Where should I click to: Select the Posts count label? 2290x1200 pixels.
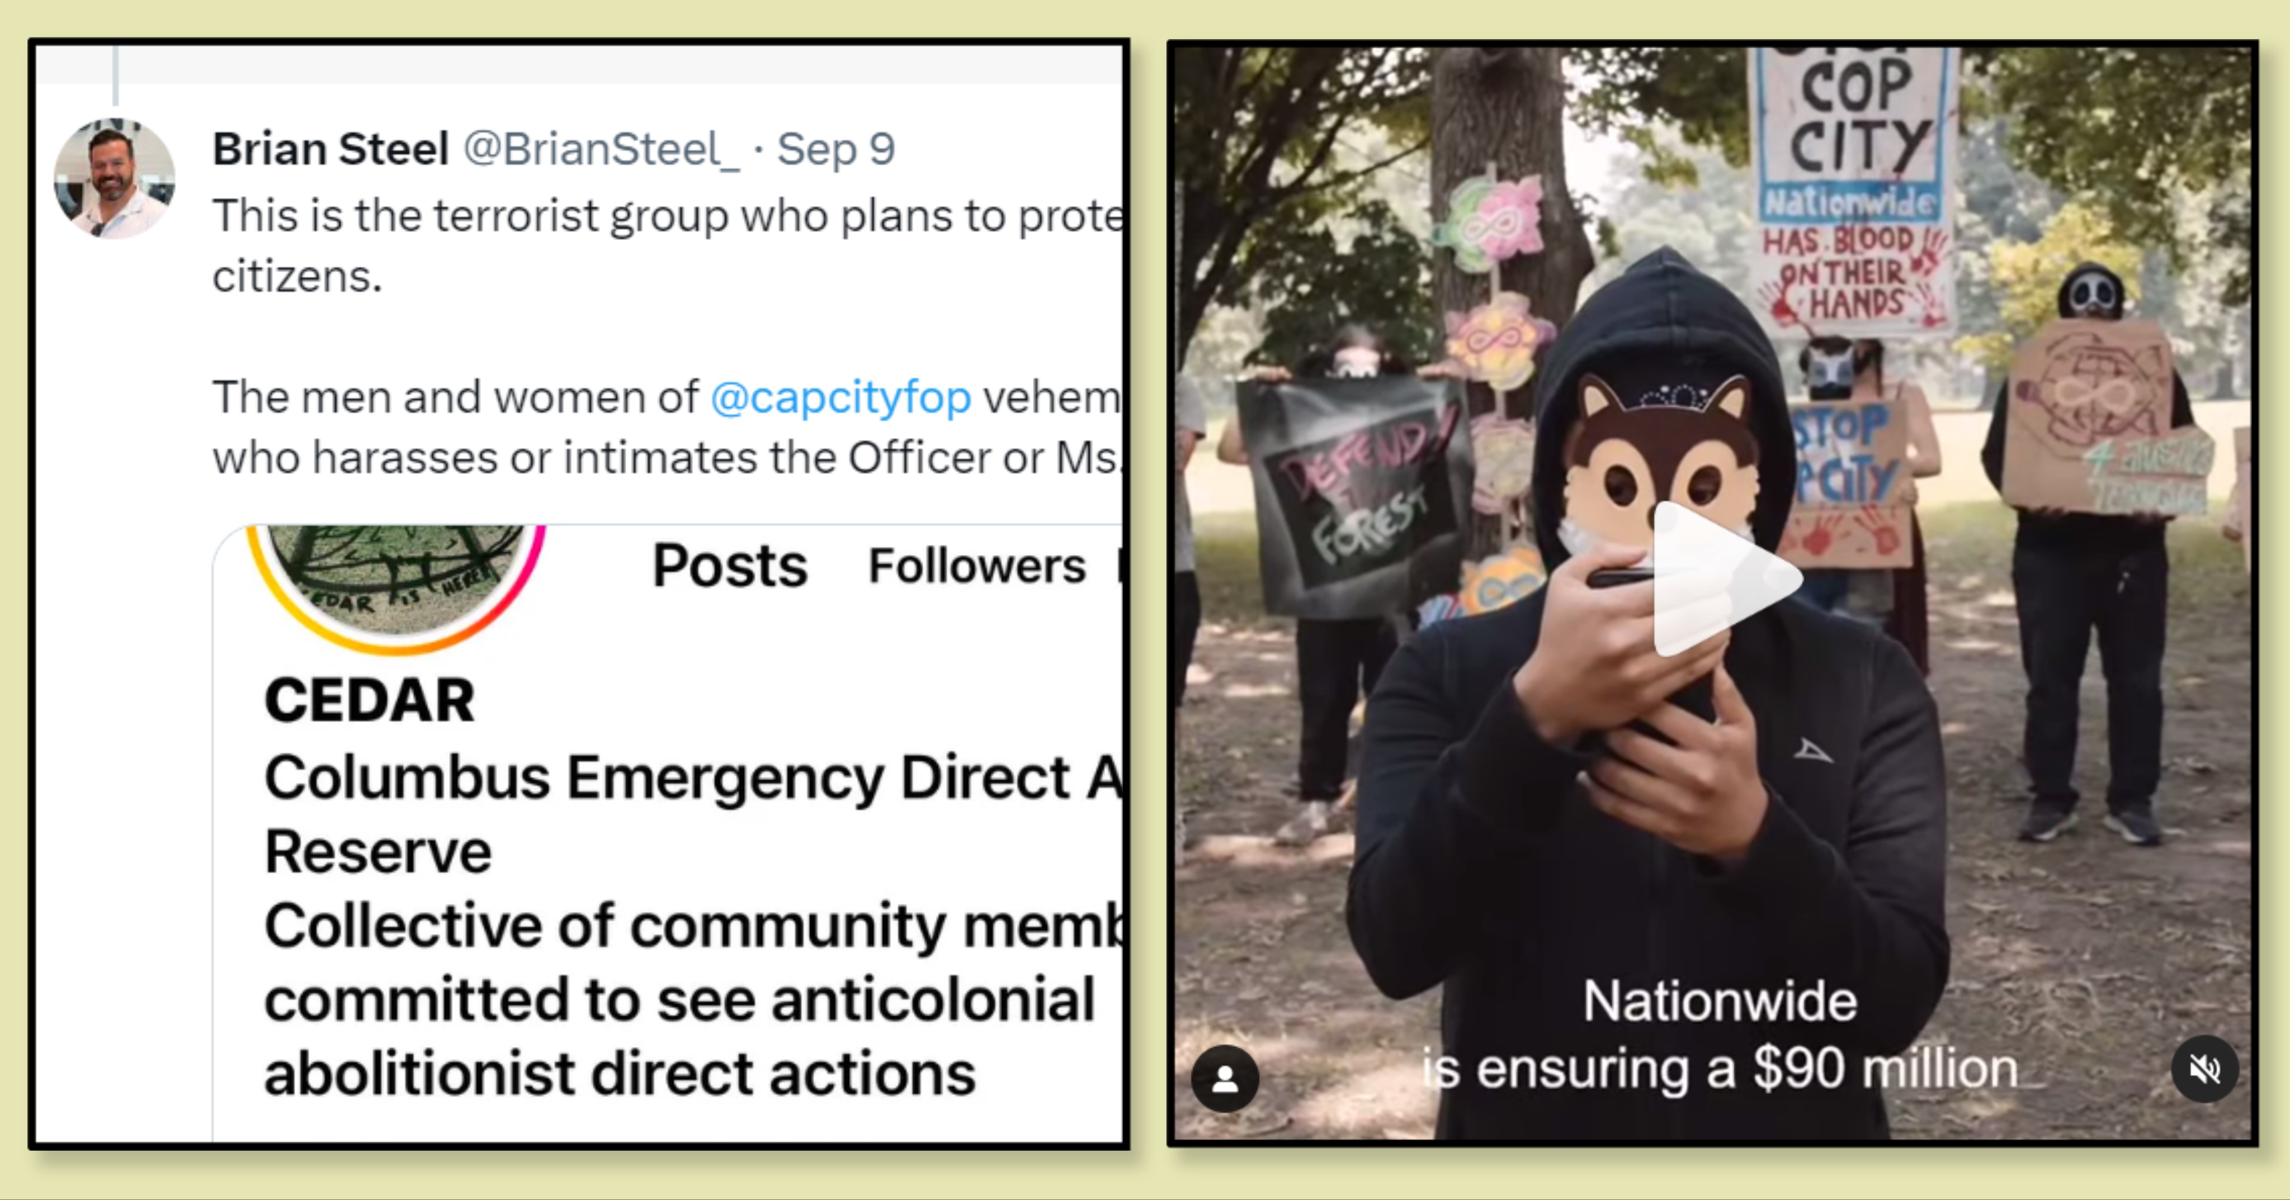(x=730, y=565)
